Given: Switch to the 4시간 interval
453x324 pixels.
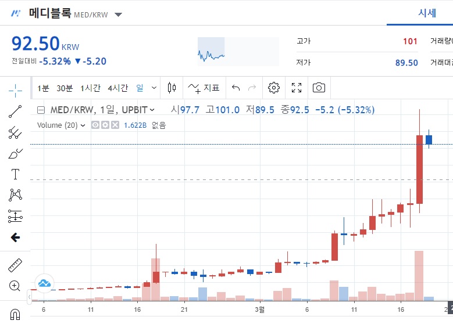Looking at the screenshot, I should (x=118, y=88).
